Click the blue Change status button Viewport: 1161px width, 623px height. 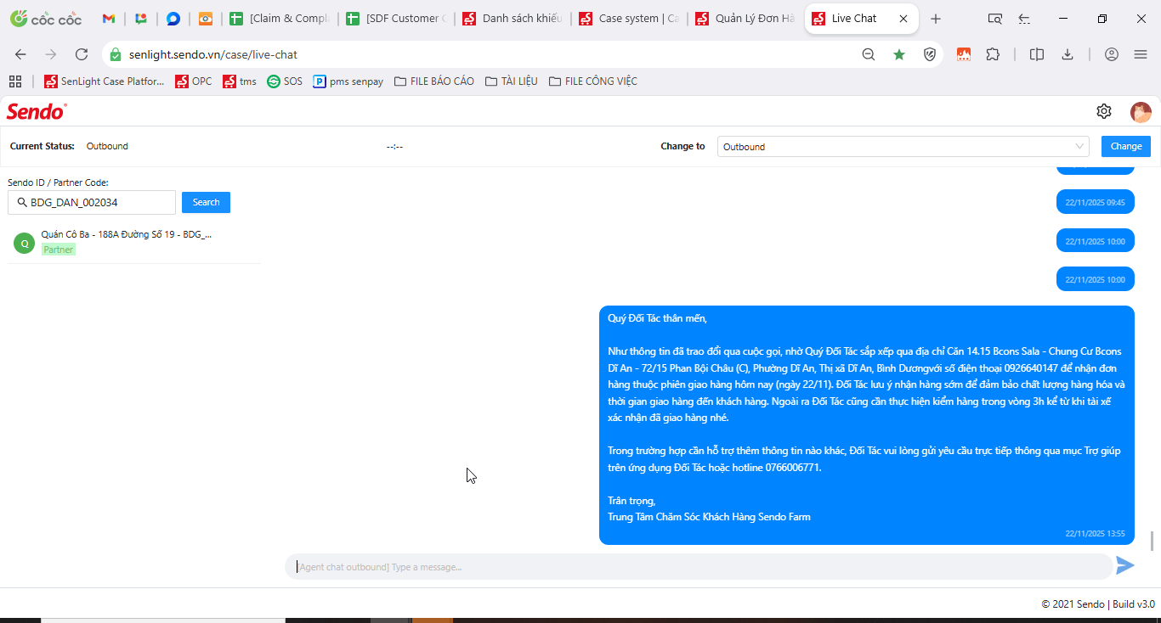1126,146
